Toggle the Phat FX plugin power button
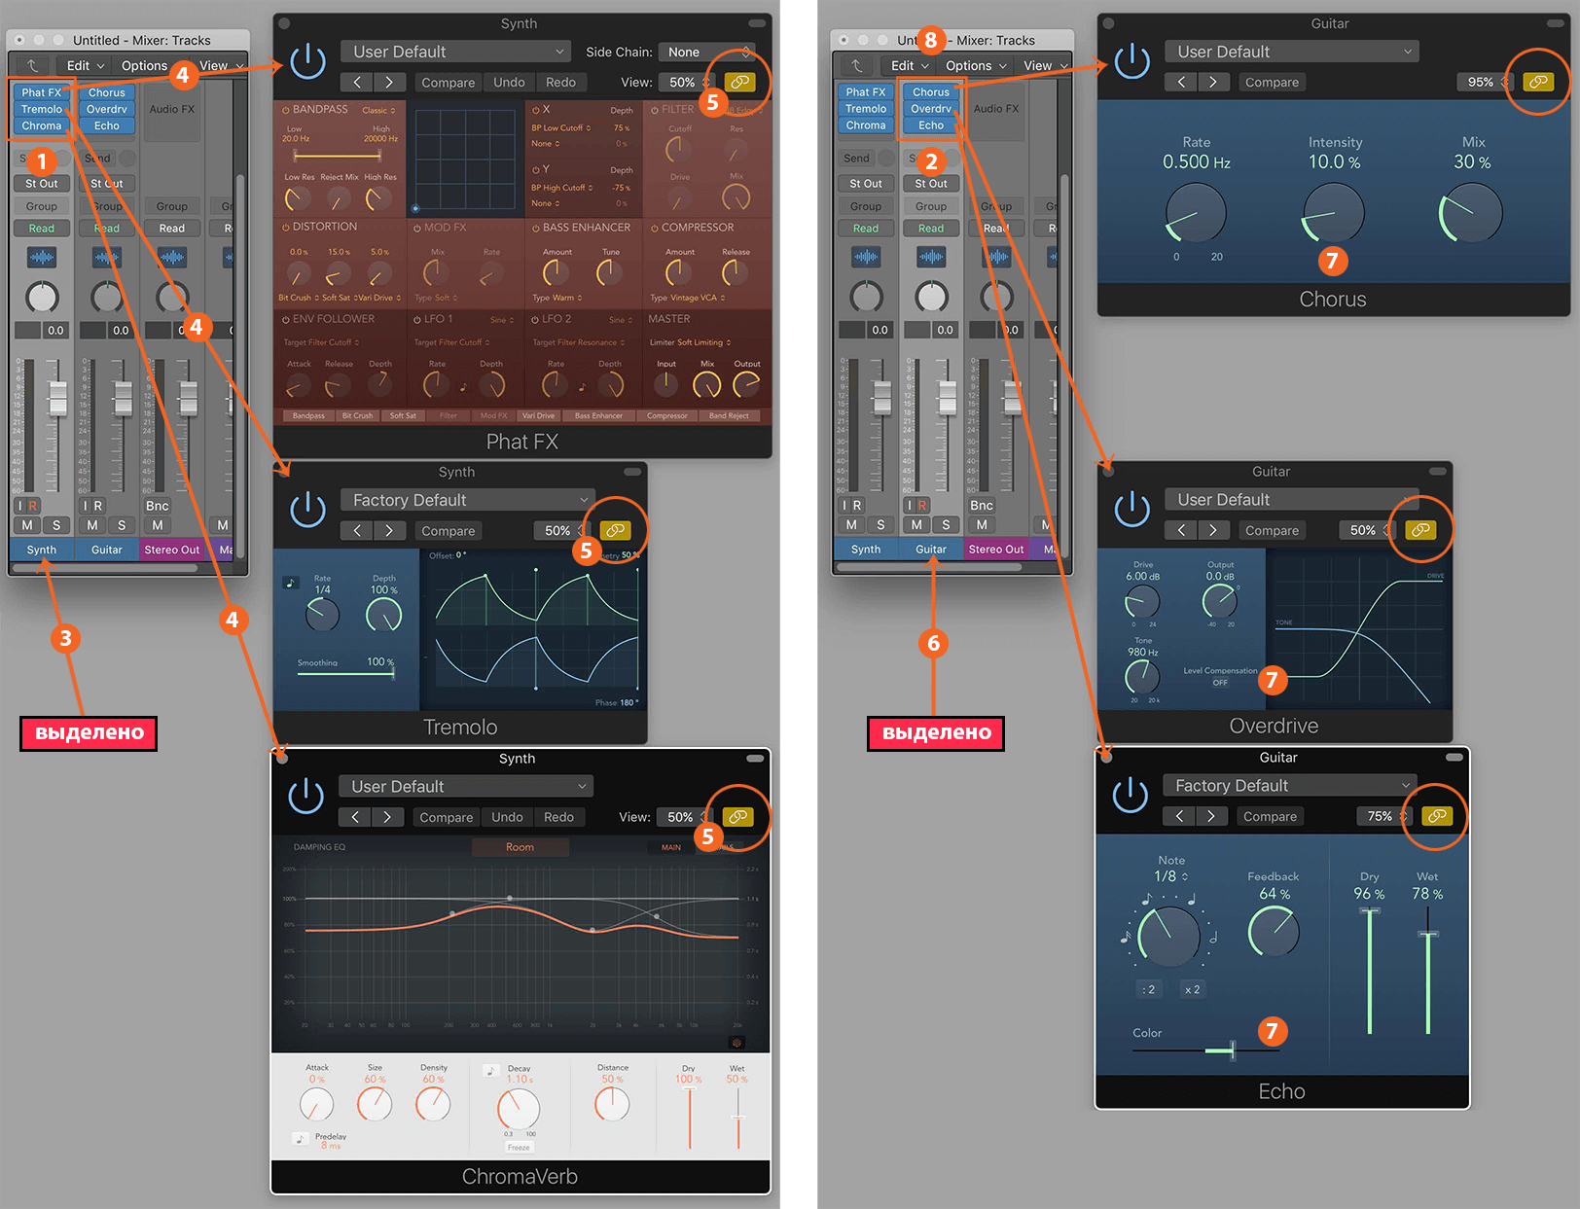Viewport: 1580px width, 1209px height. 307,62
